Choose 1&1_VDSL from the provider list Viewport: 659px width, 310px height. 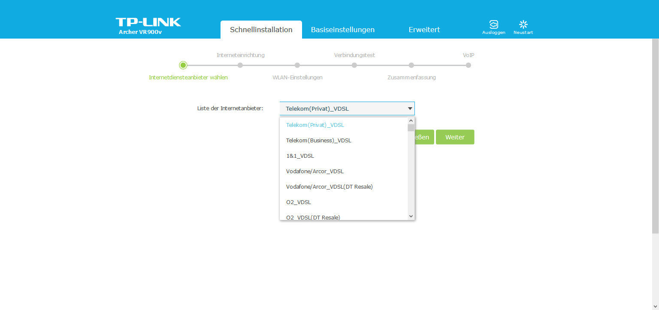[x=344, y=156]
